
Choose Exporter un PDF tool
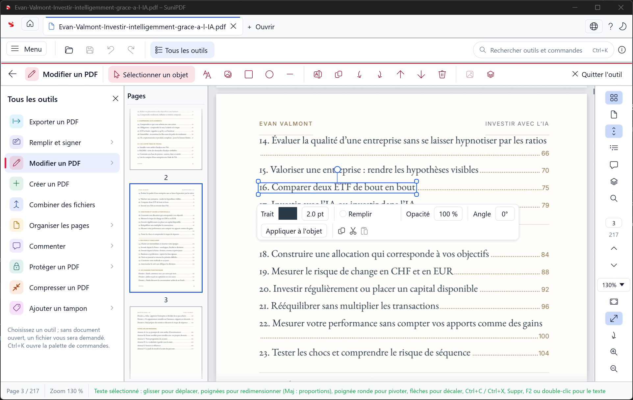click(63, 122)
